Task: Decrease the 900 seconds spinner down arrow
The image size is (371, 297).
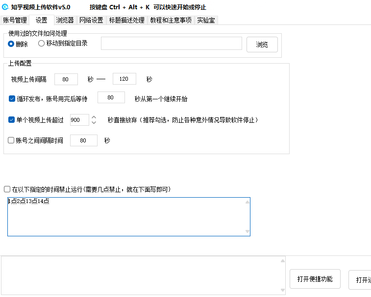Action: coord(94,122)
